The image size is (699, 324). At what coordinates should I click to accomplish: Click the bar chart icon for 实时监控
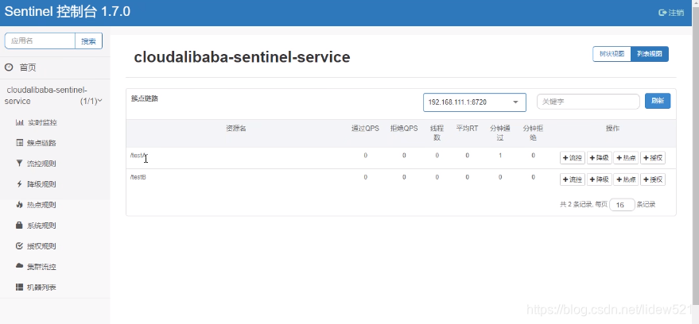[19, 122]
